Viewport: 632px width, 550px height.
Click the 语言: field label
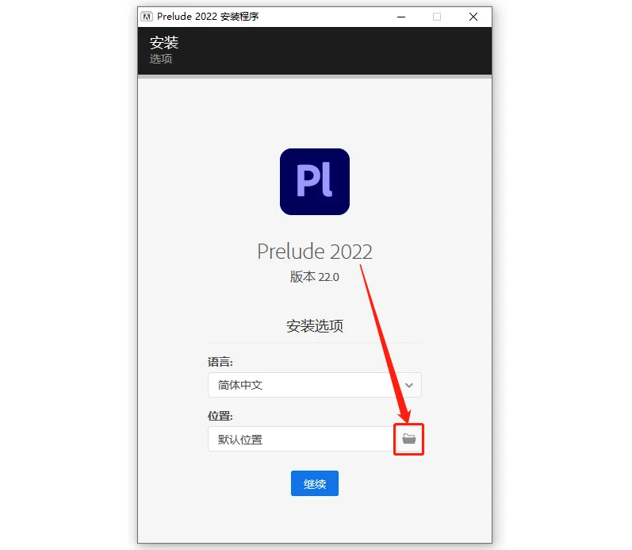tap(220, 362)
